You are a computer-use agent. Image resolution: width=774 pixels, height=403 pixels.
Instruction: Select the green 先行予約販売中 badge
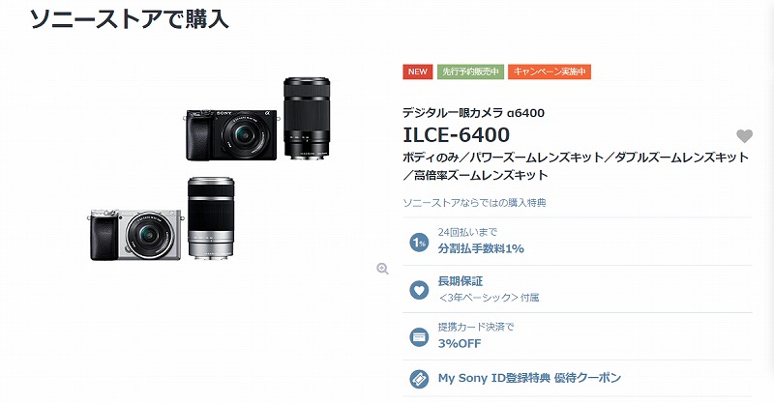470,72
